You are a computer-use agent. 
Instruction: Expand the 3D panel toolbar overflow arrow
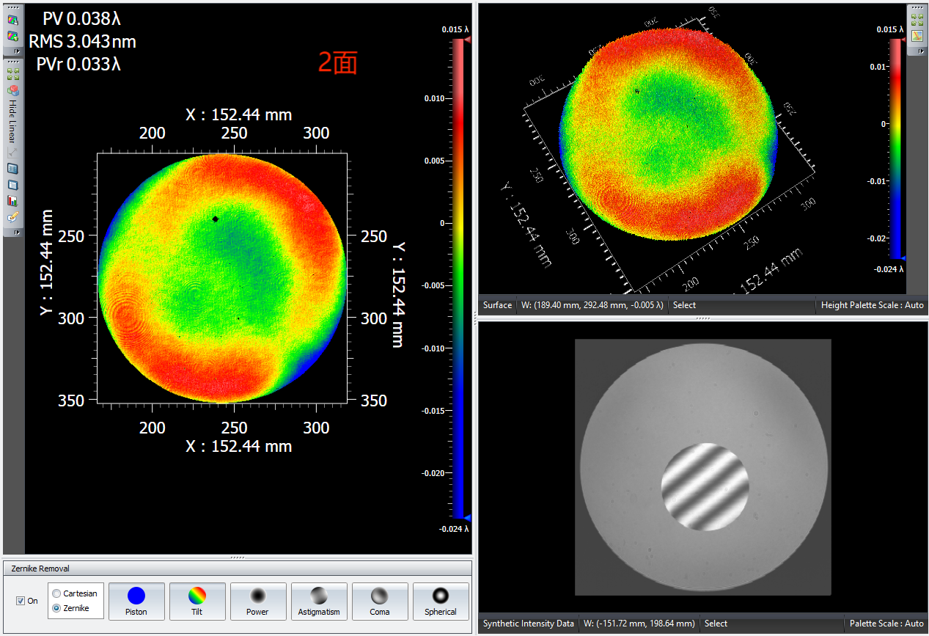pyautogui.click(x=921, y=51)
